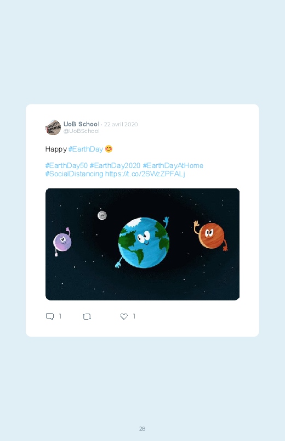285x441 pixels.
Task: Click the reply count number
Action: tap(60, 316)
